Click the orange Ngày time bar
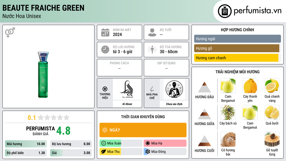Viewport: 286px width, 161px height. click(x=143, y=130)
